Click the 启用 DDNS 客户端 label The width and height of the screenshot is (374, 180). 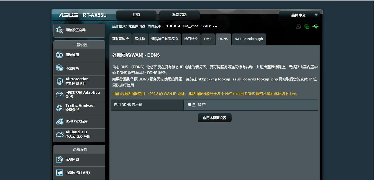coord(128,105)
